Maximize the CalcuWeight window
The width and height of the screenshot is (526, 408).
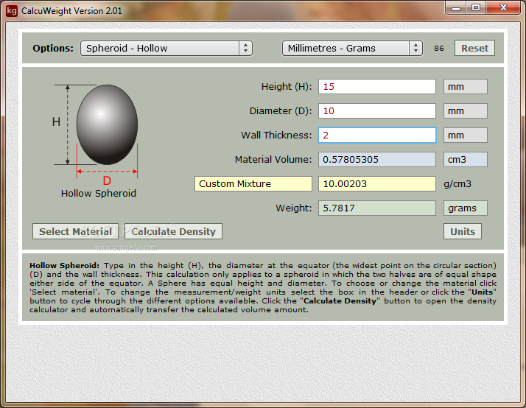(476, 8)
